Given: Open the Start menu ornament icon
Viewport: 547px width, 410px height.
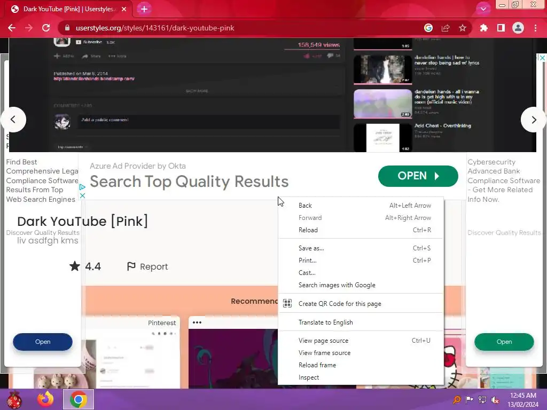Looking at the screenshot, I should pos(14,399).
